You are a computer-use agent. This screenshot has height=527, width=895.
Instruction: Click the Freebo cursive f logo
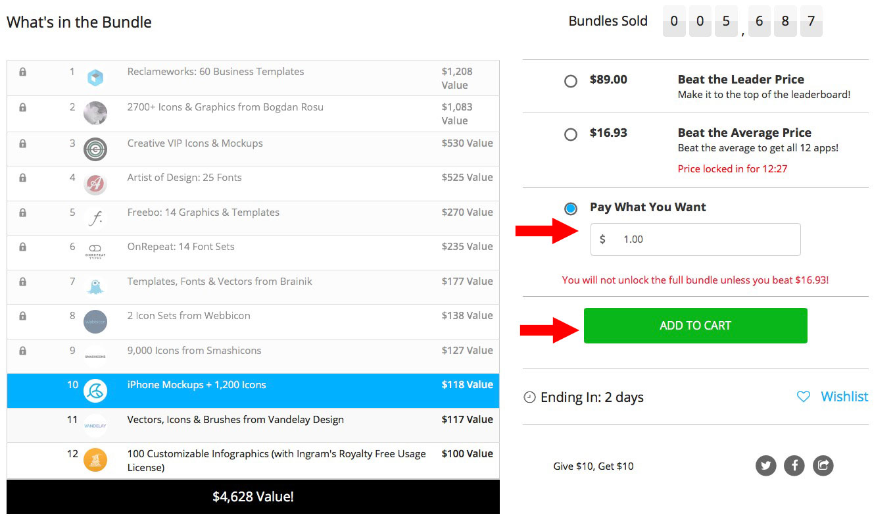(95, 218)
